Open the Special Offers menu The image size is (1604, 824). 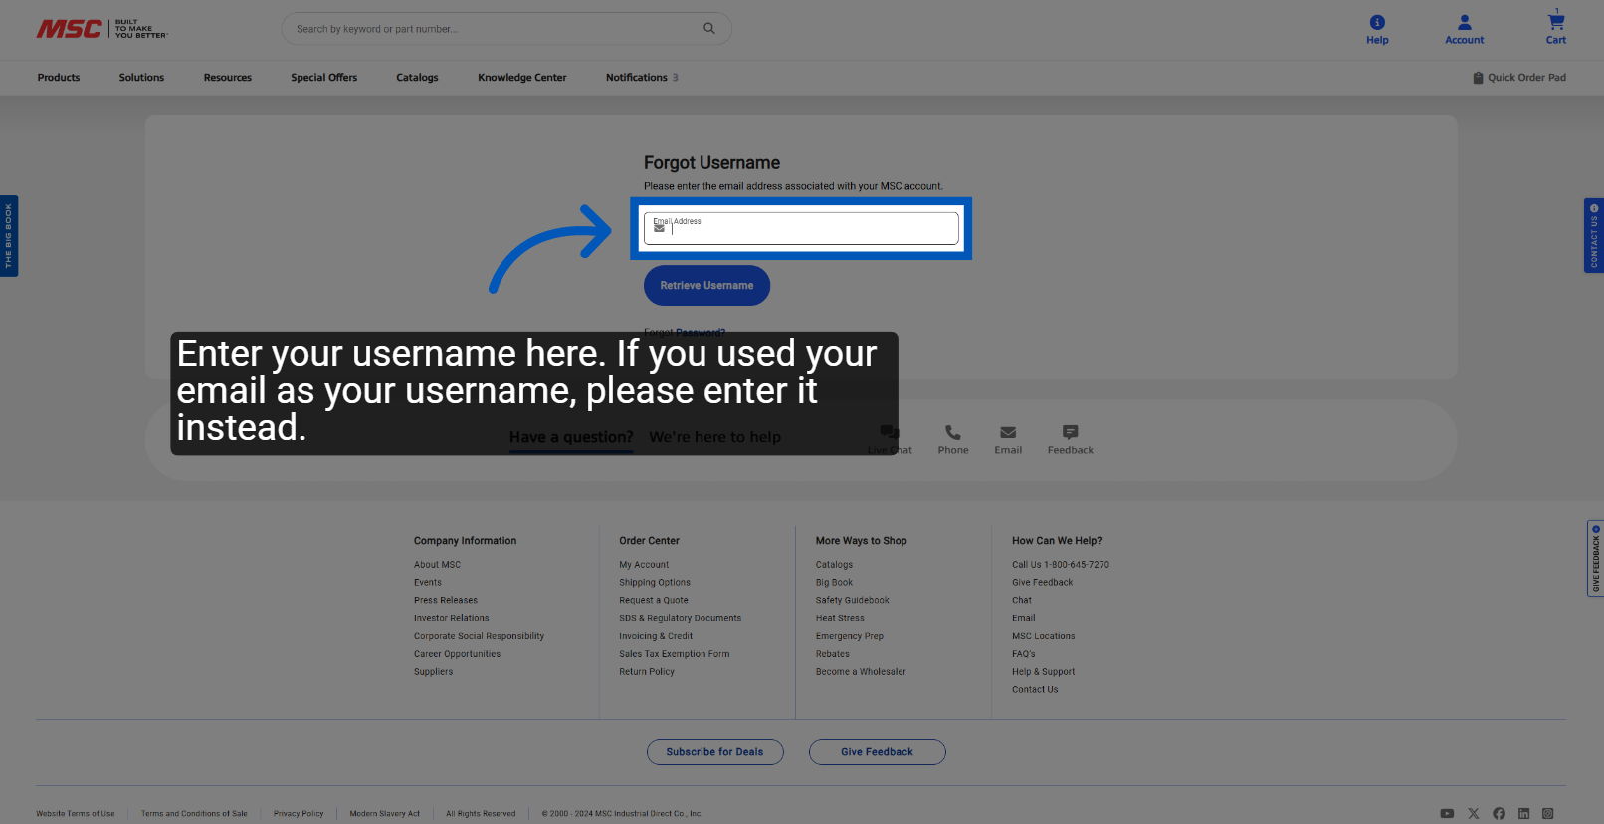coord(324,78)
